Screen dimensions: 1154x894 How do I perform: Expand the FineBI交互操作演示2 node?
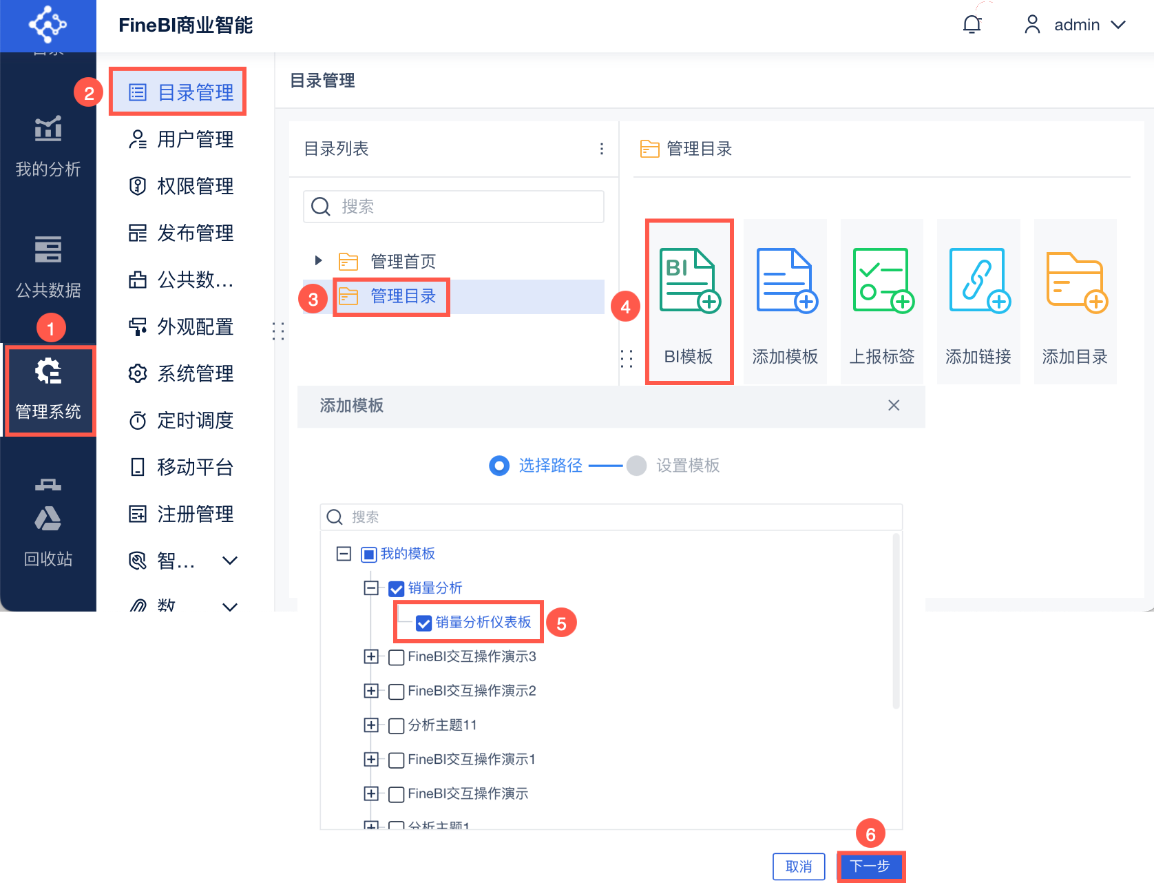click(371, 691)
